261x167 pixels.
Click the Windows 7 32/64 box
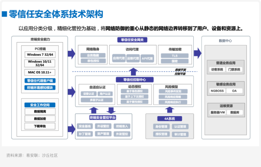40,55
